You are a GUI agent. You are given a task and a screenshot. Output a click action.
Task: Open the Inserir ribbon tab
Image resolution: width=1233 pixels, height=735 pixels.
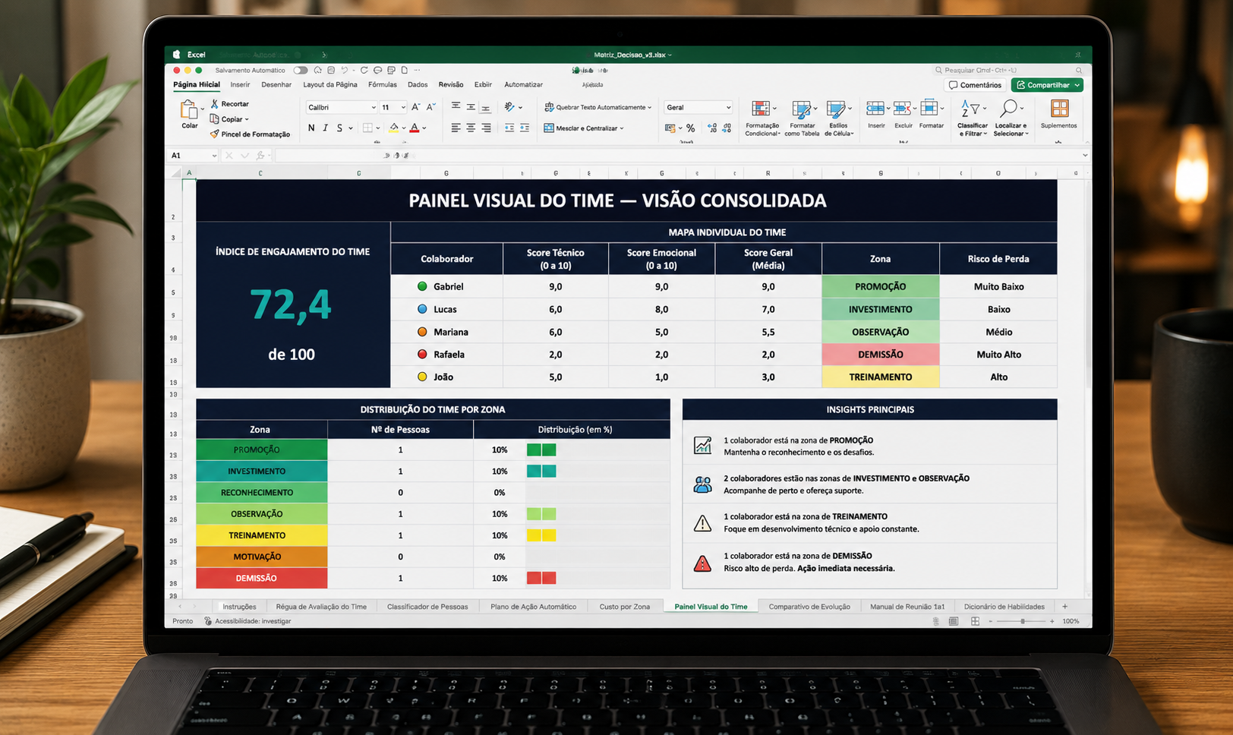coord(240,84)
